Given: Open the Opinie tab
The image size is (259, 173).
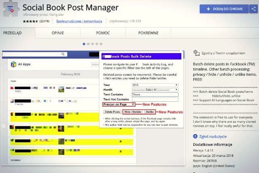Looking at the screenshot, I should click(57, 33).
